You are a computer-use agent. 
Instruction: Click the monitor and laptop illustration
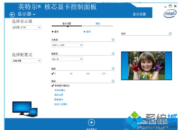(x=25, y=109)
